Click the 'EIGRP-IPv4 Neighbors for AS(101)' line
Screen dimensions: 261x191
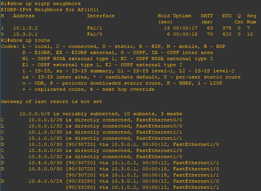(50, 10)
